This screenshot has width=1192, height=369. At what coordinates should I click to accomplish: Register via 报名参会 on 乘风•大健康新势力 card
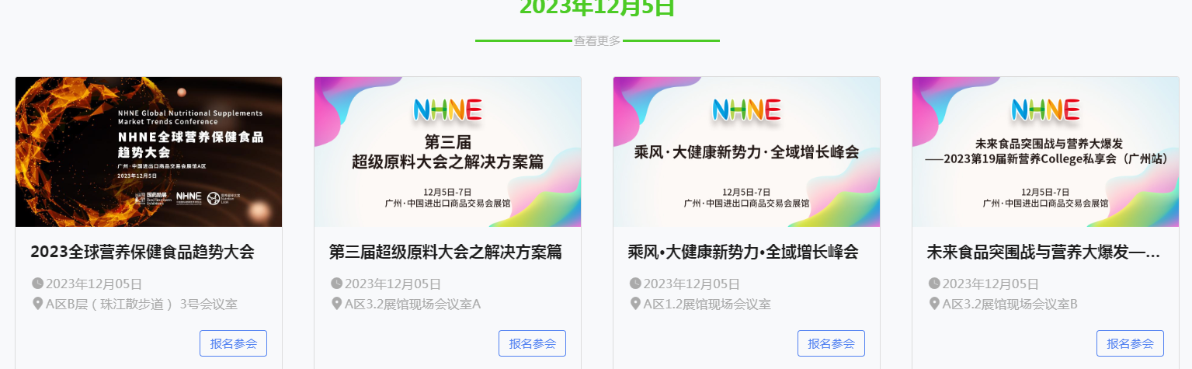point(831,343)
